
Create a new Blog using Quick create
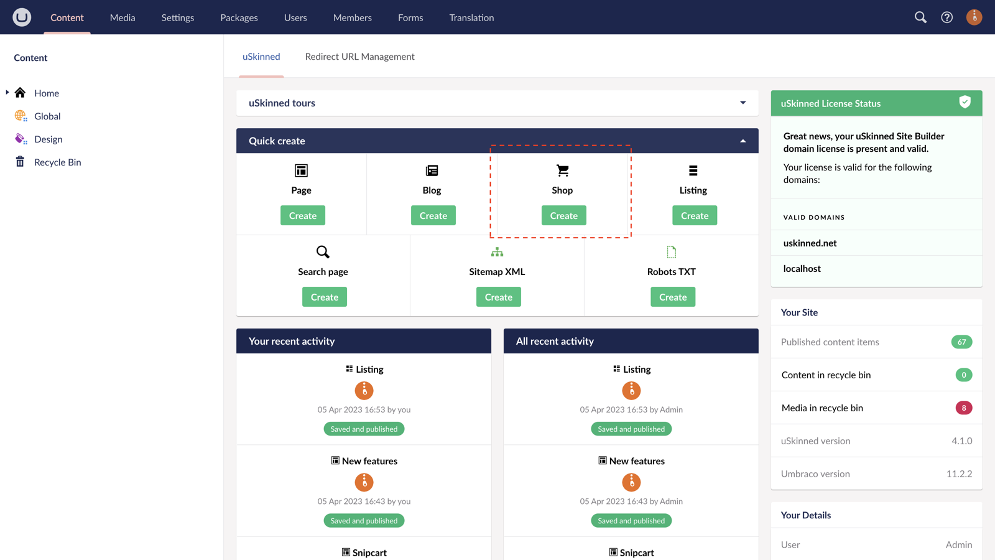coord(433,215)
